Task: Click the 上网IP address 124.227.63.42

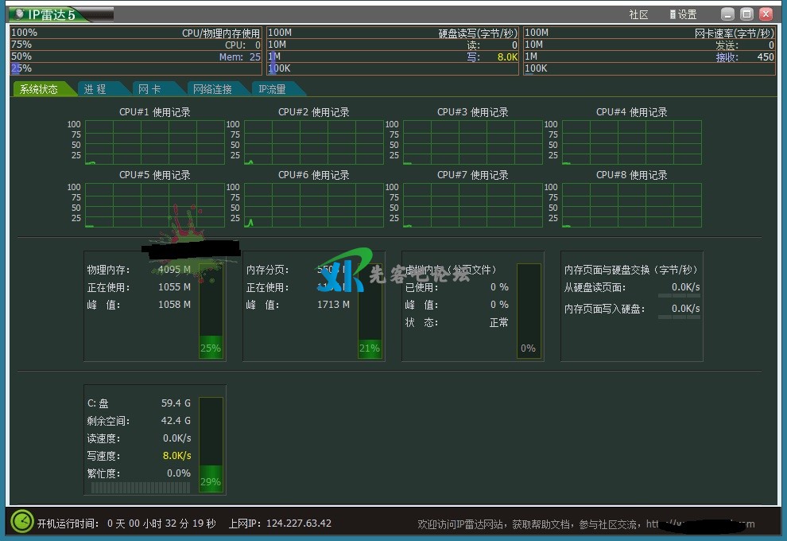Action: tap(300, 523)
